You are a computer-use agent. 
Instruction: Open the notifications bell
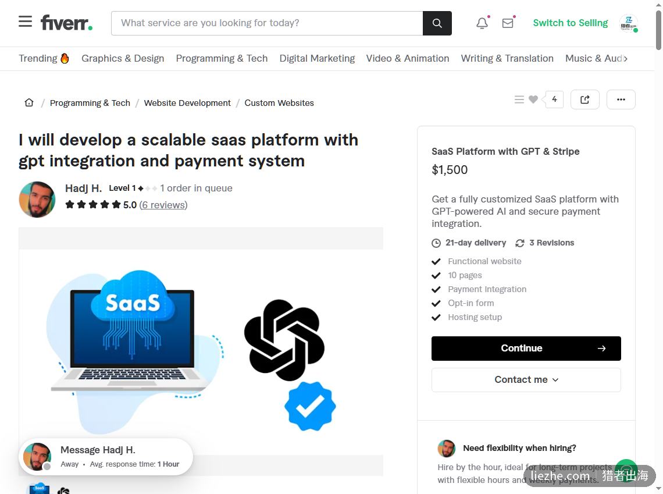coord(482,23)
